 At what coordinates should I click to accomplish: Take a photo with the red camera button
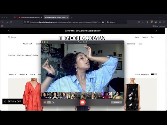82,102
